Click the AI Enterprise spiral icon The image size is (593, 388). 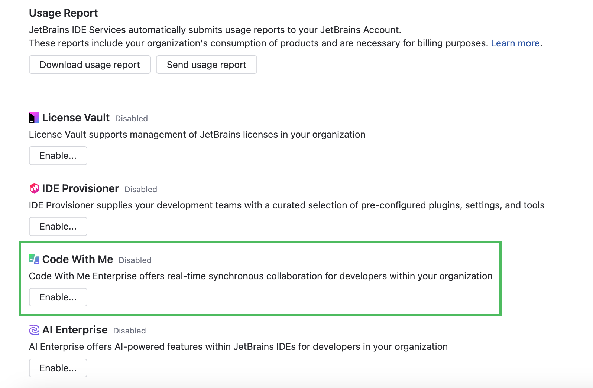34,330
